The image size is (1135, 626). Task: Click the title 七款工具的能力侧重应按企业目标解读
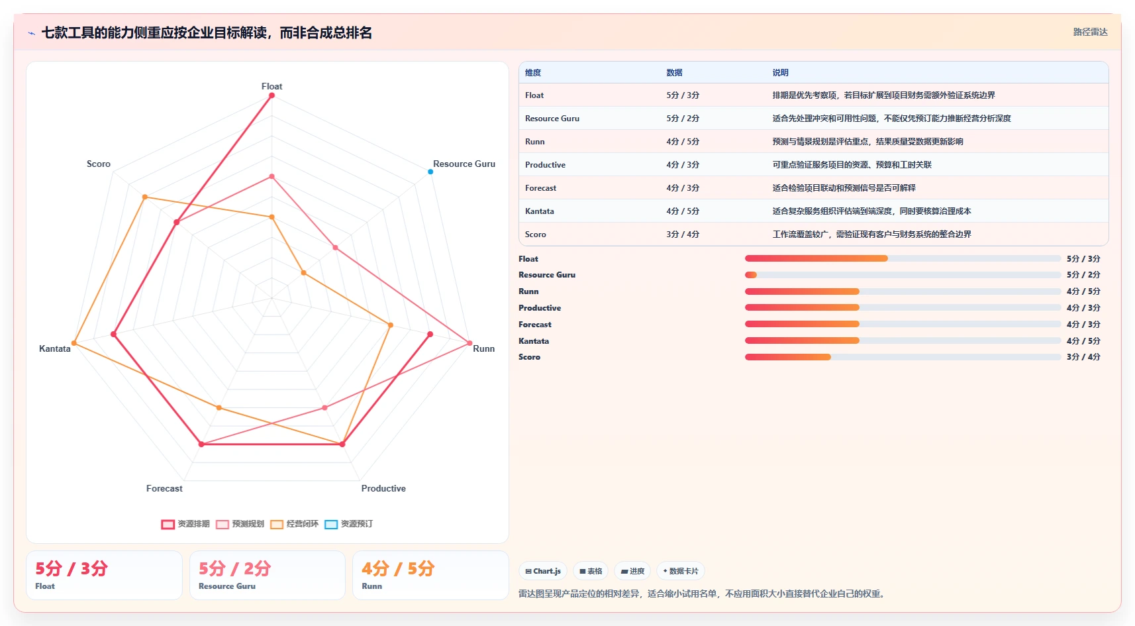(x=207, y=32)
